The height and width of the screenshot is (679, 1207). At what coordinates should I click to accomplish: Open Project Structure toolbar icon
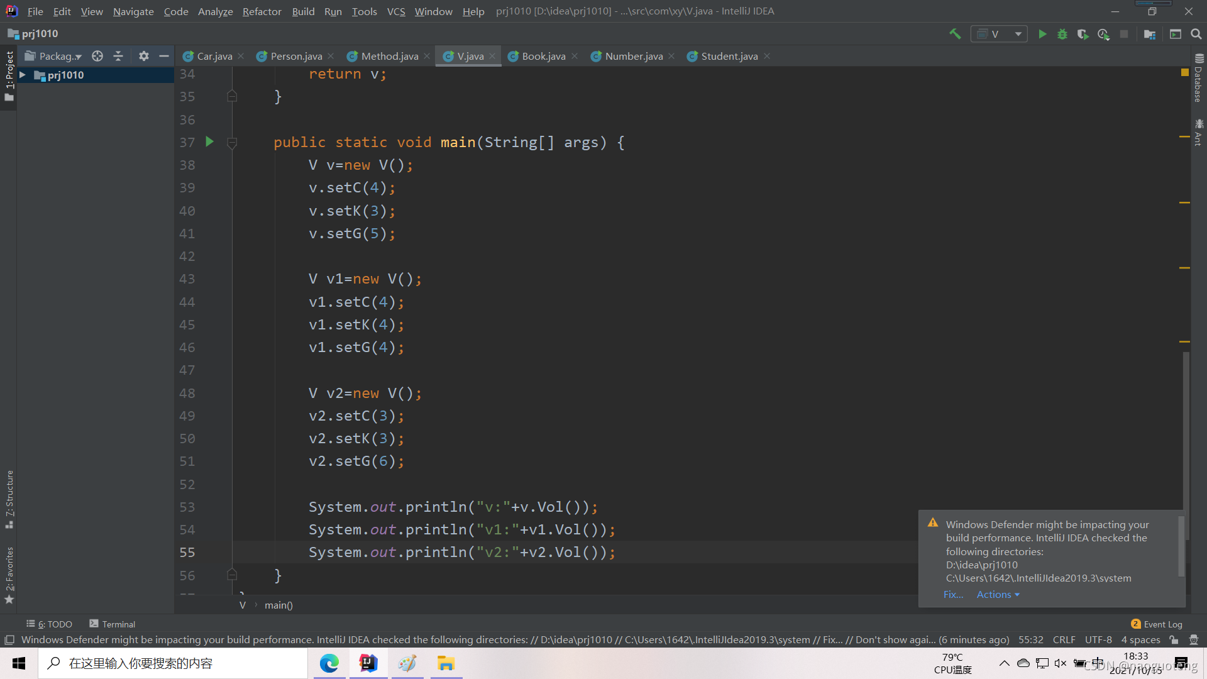click(1149, 34)
